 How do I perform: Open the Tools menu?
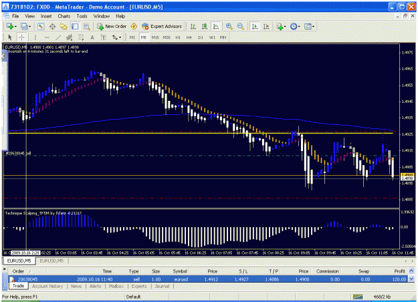coord(82,16)
